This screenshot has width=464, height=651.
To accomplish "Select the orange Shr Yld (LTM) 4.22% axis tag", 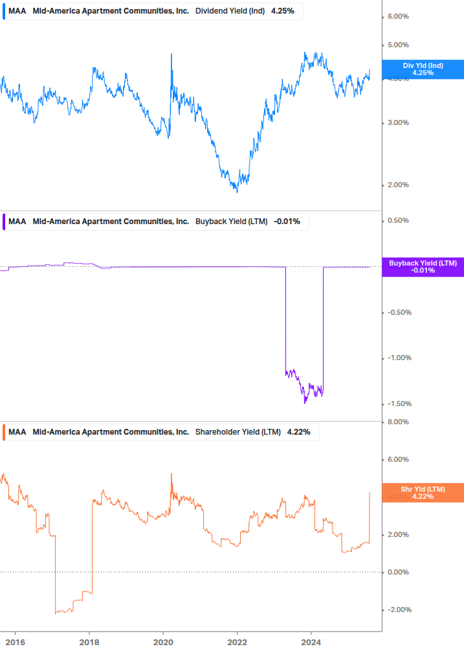I will tap(423, 493).
